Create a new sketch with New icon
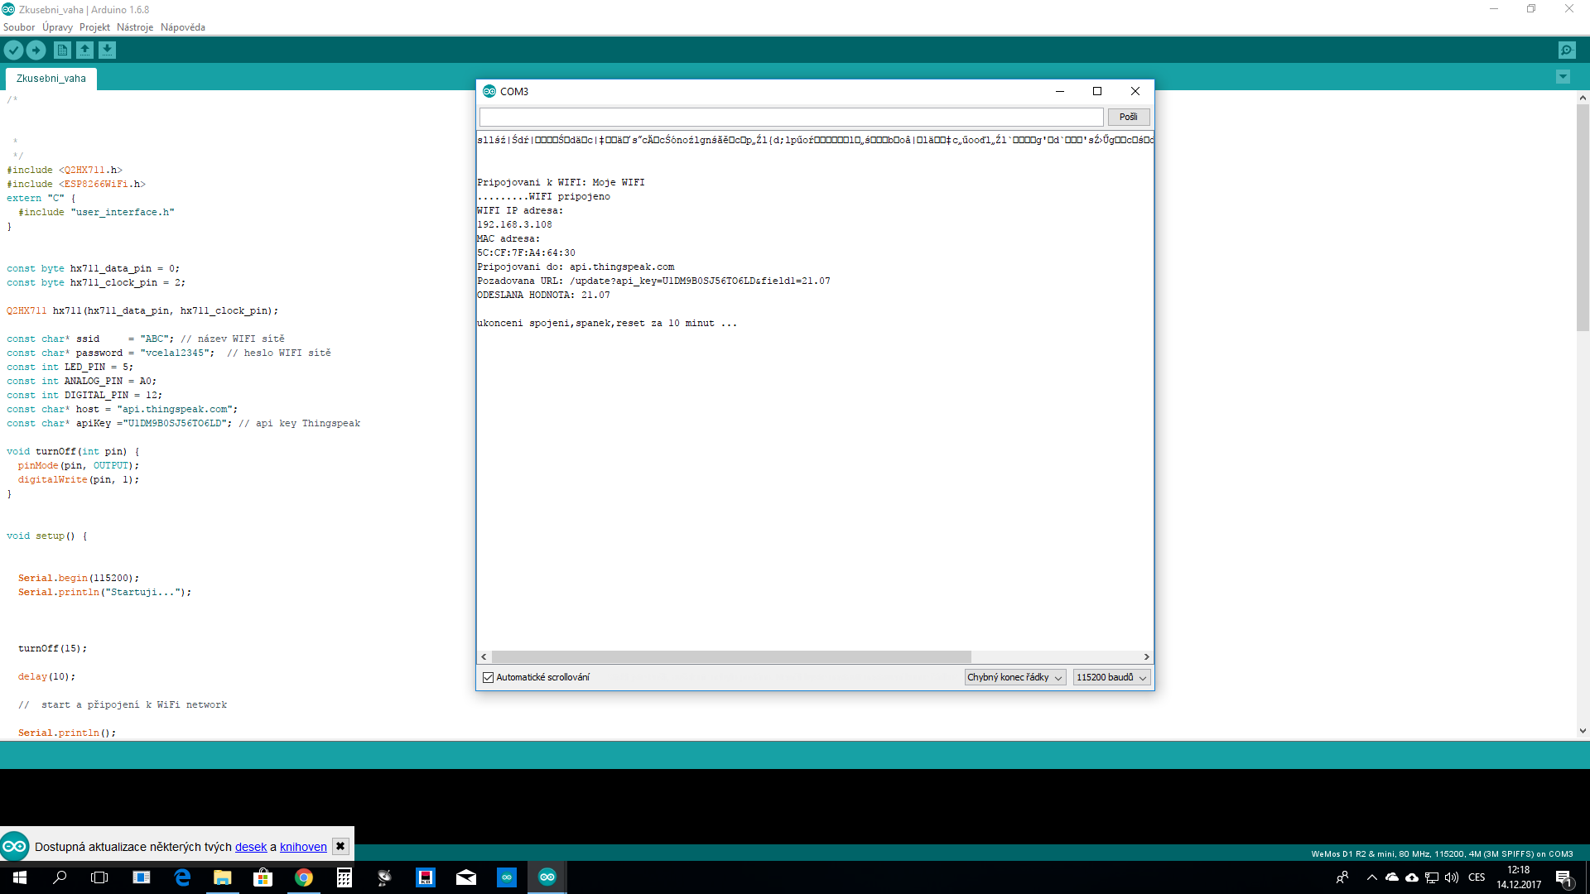Viewport: 1590px width, 894px height. click(62, 50)
